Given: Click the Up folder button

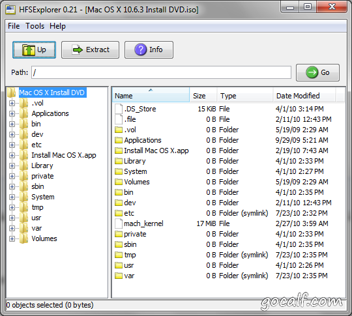Looking at the screenshot, I should click(x=34, y=50).
